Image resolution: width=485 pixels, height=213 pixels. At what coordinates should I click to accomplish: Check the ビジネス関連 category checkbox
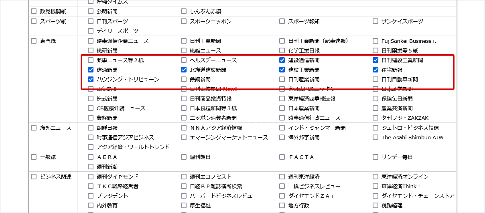(x=34, y=177)
